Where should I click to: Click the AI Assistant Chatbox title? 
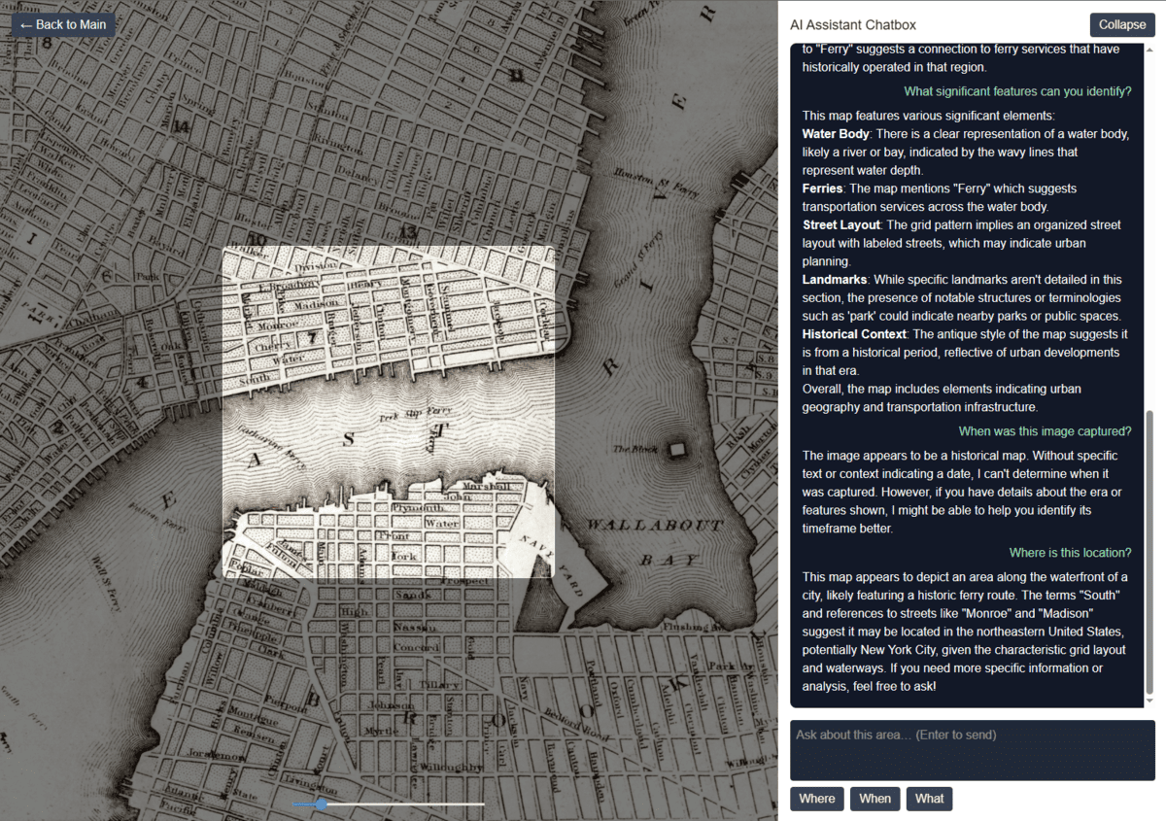click(855, 24)
